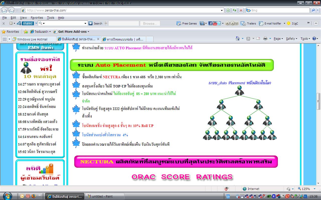Viewport: 321px width, 200px height.
Task: Open the View menu
Action: click(23, 17)
